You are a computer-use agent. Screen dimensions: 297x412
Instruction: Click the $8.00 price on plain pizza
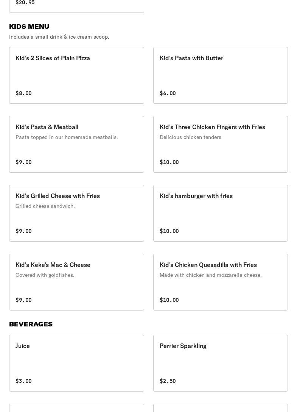[23, 93]
